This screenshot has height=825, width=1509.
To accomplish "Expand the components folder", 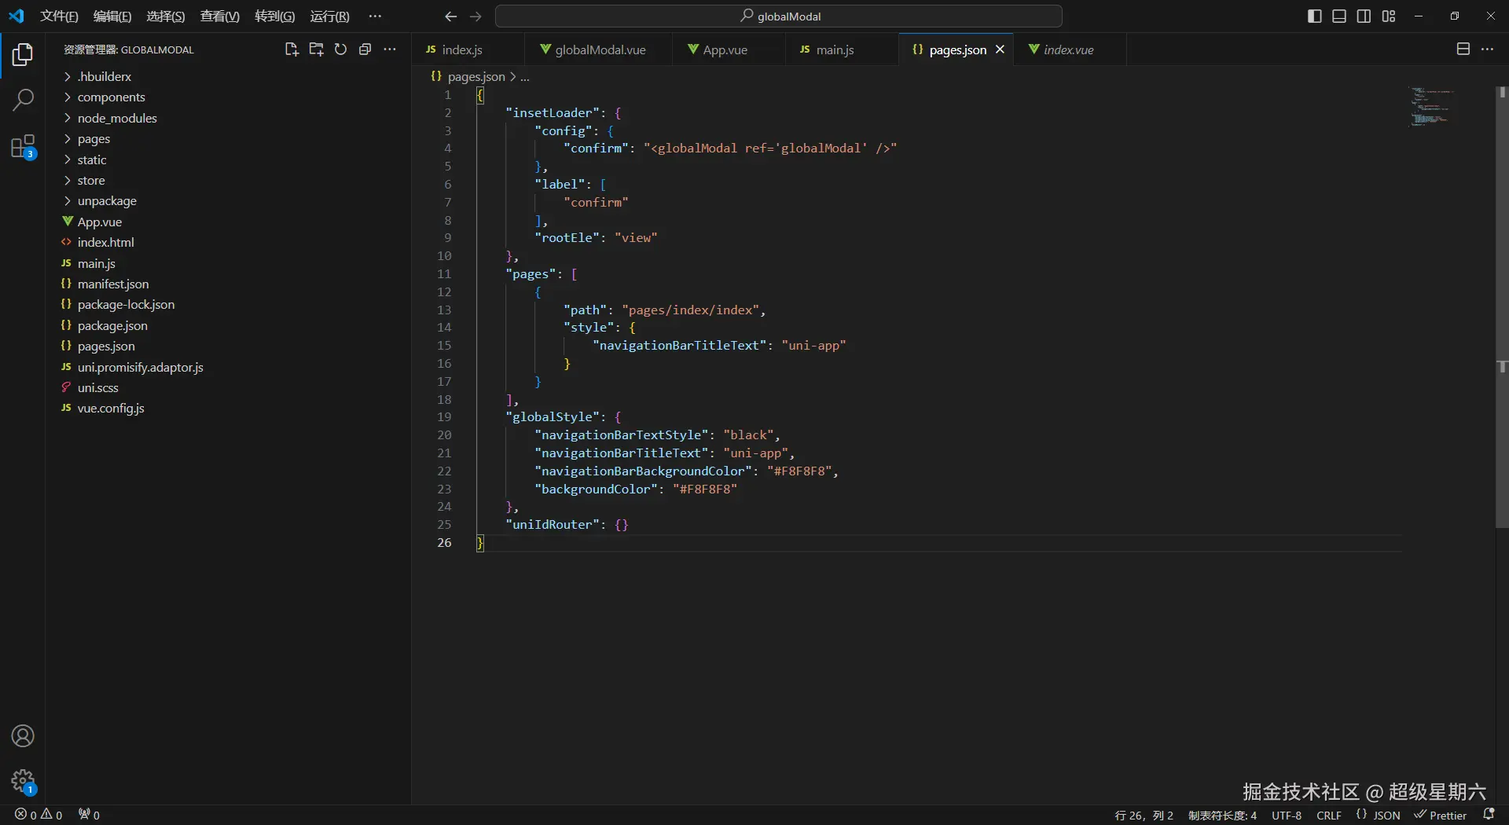I will click(111, 97).
